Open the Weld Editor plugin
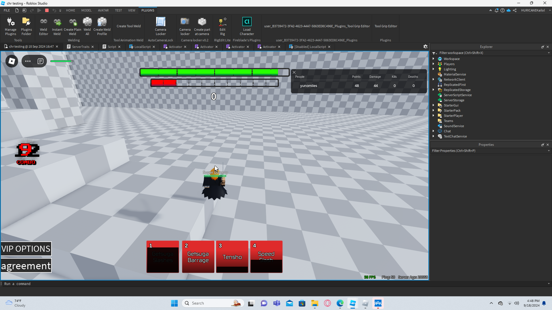This screenshot has height=310, width=552. tap(43, 26)
